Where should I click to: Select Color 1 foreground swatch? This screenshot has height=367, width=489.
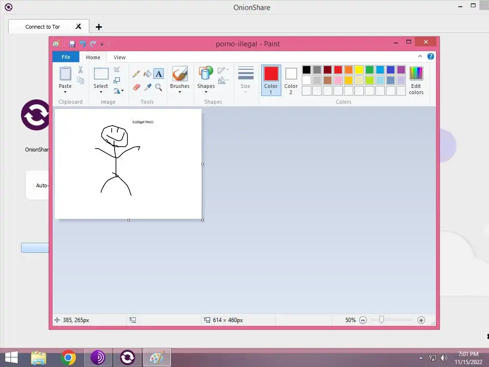coord(271,80)
